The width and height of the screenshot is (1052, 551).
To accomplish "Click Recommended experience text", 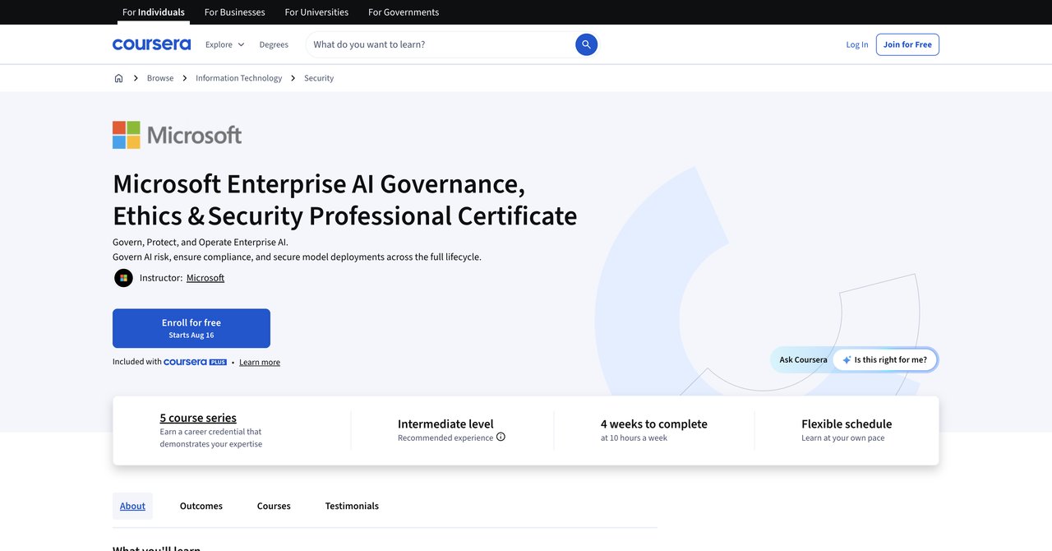I will pyautogui.click(x=445, y=438).
